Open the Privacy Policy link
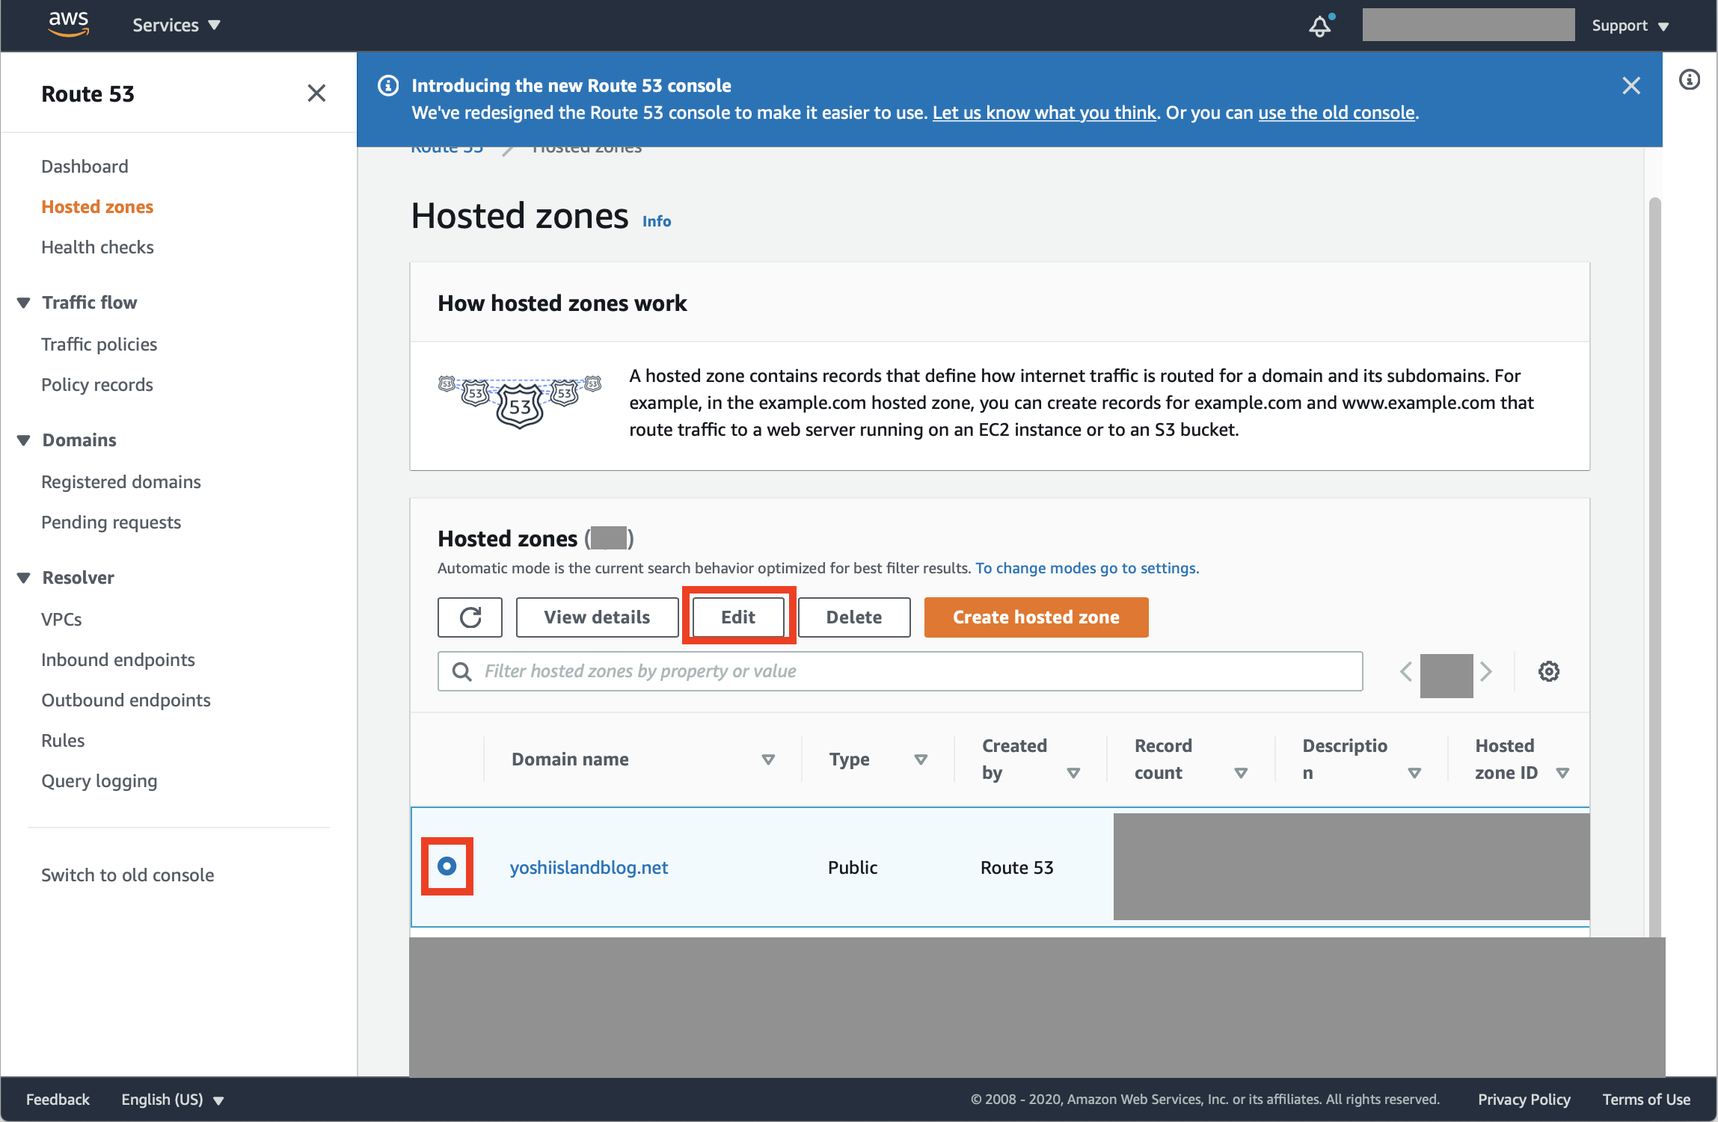Viewport: 1718px width, 1122px height. [1524, 1100]
